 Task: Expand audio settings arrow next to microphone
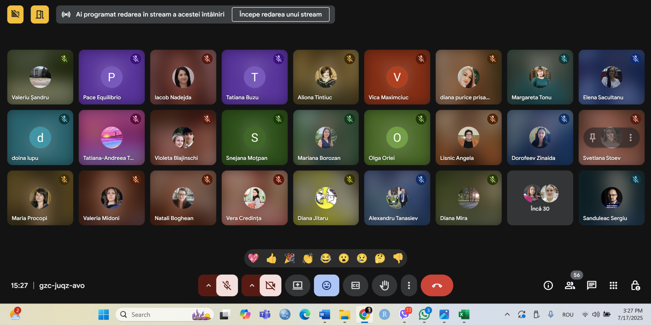209,285
